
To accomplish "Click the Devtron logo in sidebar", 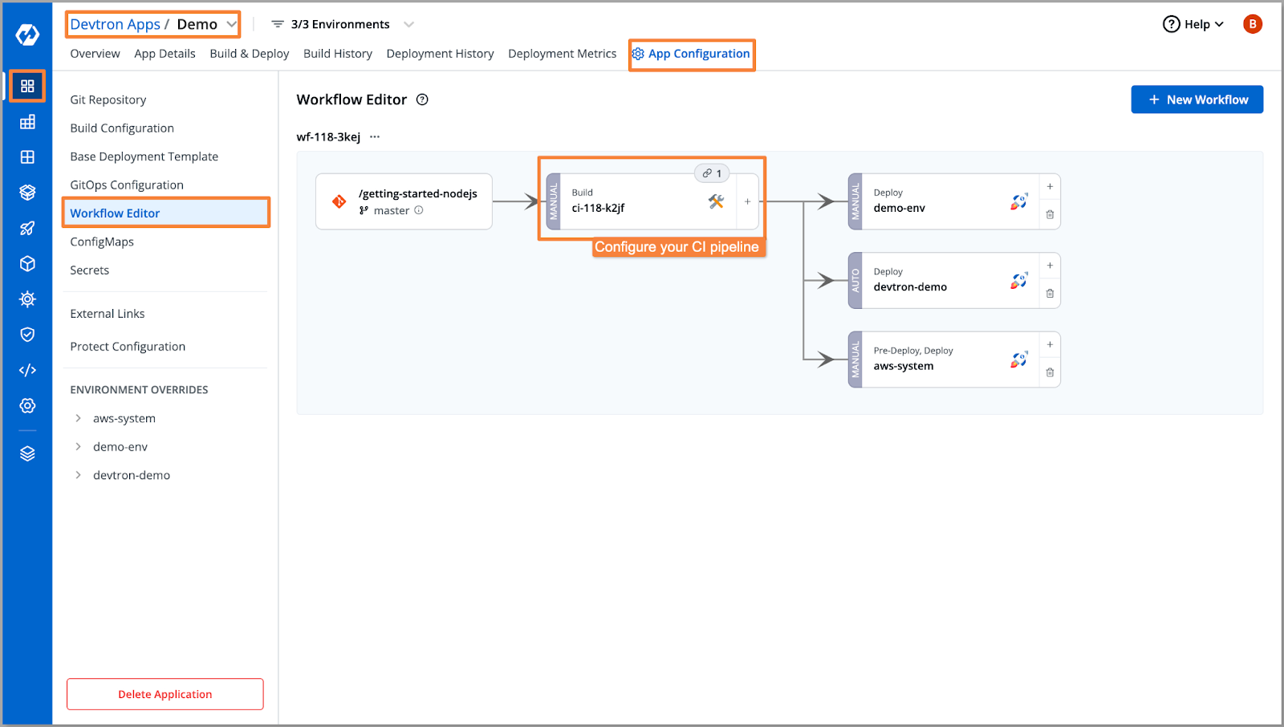I will pos(27,35).
